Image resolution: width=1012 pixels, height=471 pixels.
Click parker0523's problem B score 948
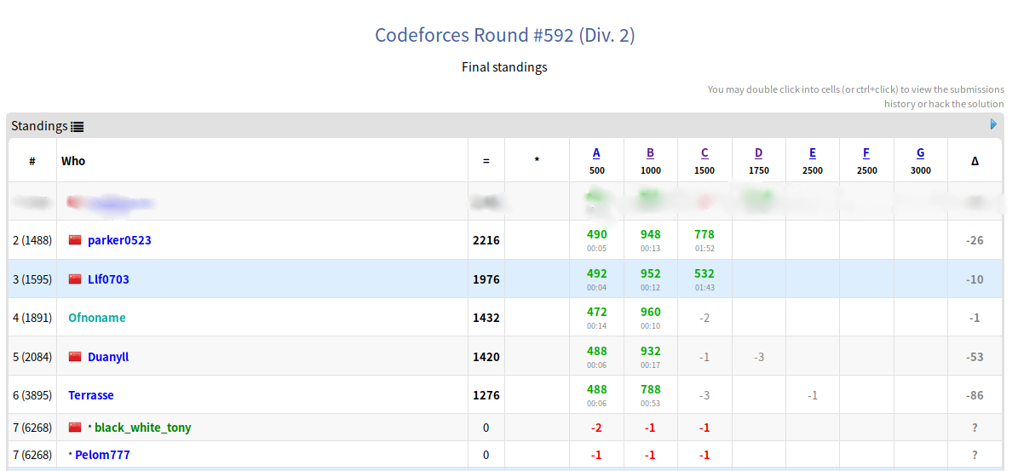coord(651,234)
